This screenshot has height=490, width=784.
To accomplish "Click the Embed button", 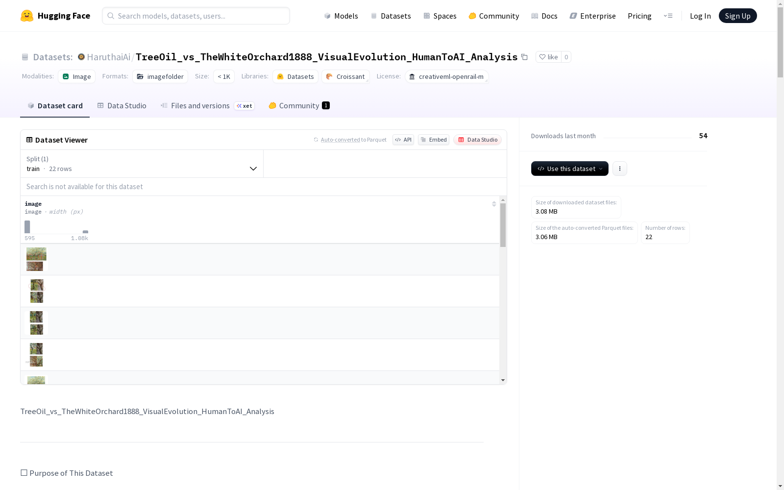I will click(x=434, y=140).
